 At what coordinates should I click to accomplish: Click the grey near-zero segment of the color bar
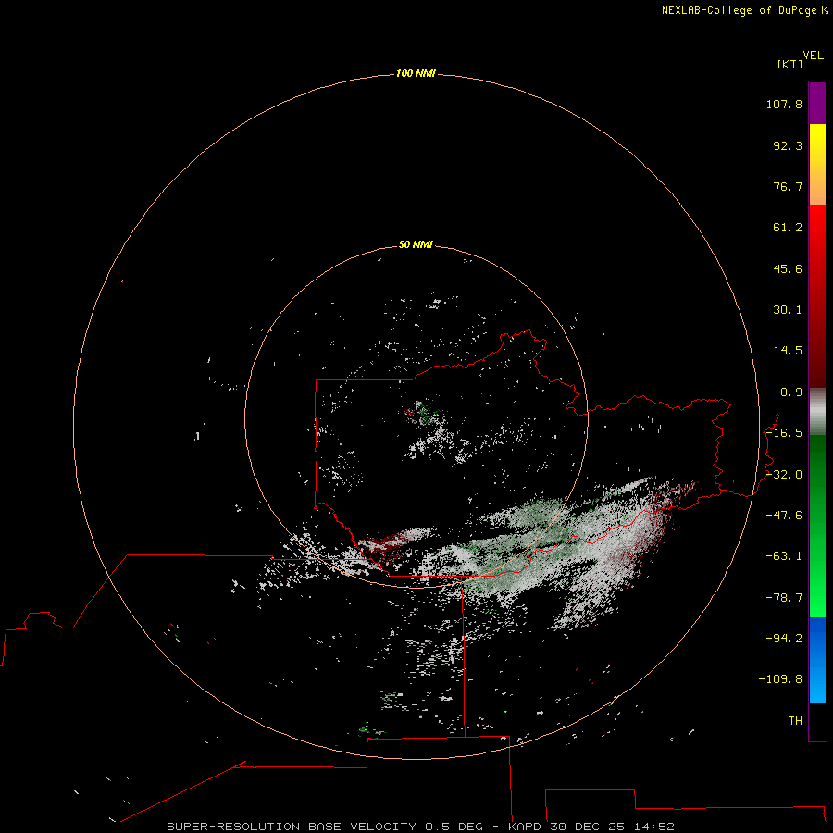tap(817, 412)
